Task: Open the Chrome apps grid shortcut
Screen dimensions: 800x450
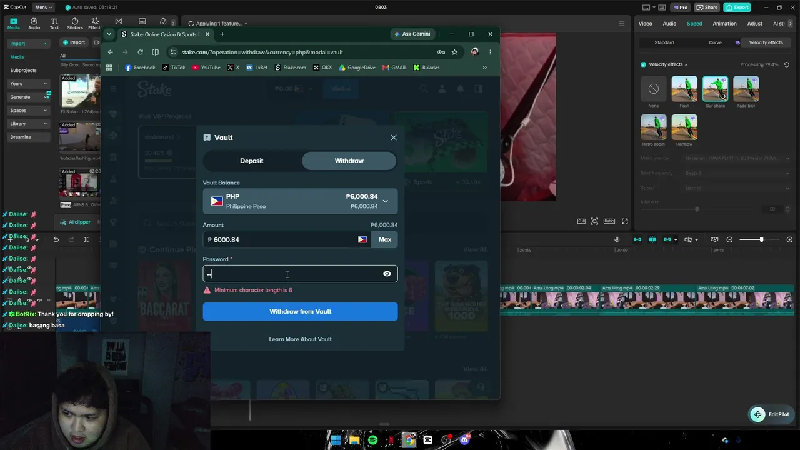Action: pos(109,67)
